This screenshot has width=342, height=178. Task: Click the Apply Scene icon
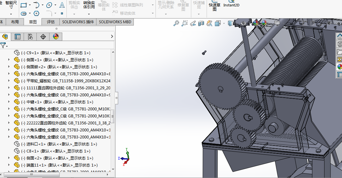[264, 23]
